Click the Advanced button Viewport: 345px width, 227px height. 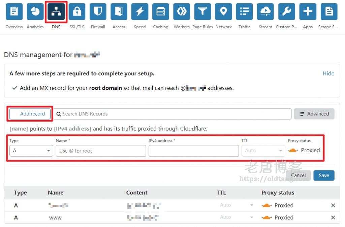coord(314,114)
